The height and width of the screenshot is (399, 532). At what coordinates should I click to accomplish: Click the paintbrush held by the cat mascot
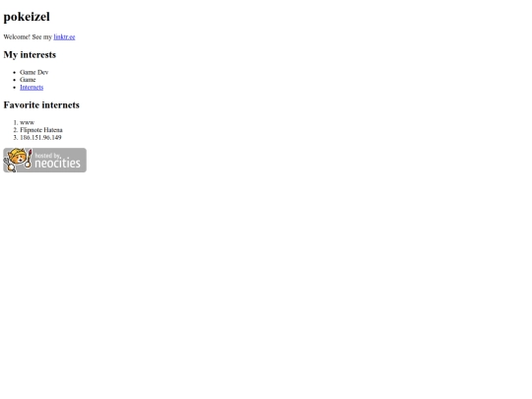coord(29,158)
